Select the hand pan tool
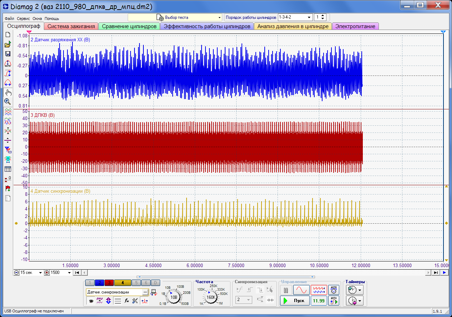Image resolution: width=452 pixels, height=317 pixels. (7, 92)
